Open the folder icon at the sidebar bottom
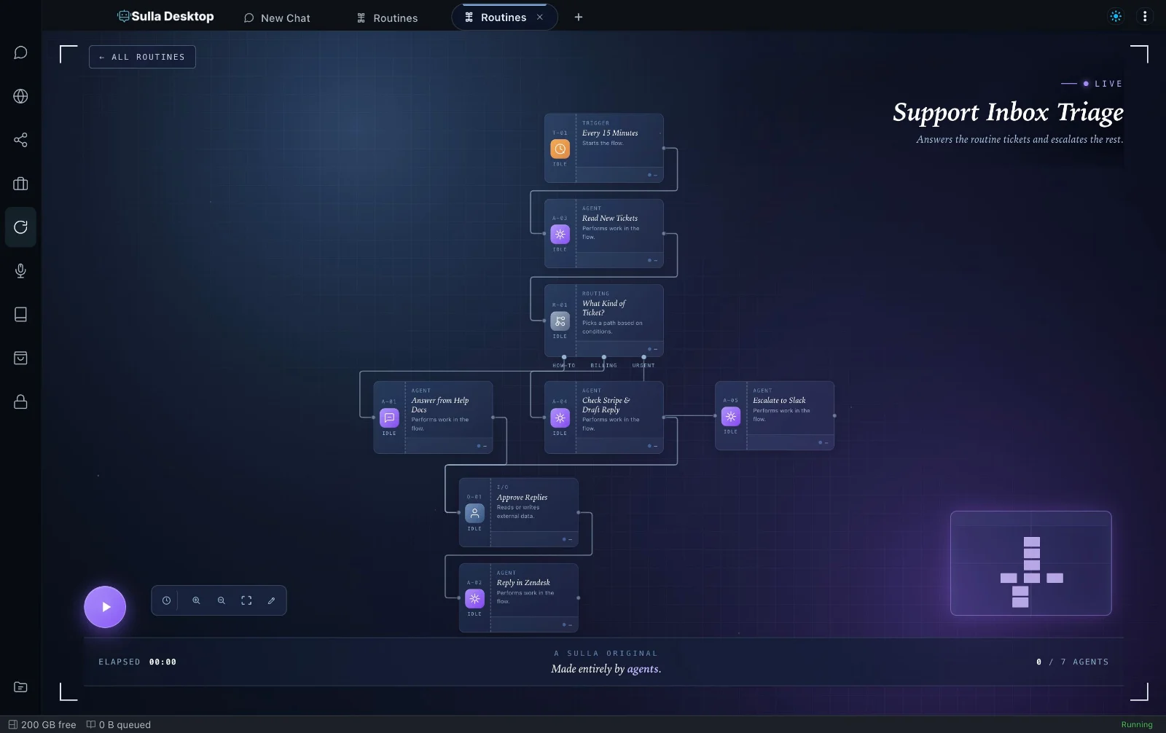This screenshot has width=1166, height=733. (20, 687)
